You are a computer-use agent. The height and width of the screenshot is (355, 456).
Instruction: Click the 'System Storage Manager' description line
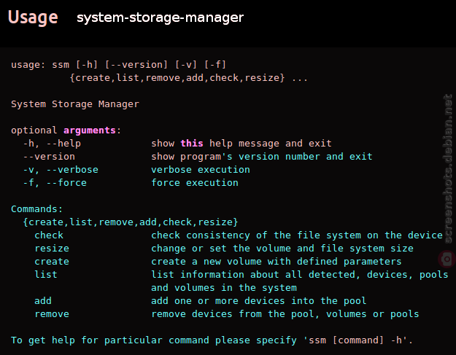click(x=75, y=104)
